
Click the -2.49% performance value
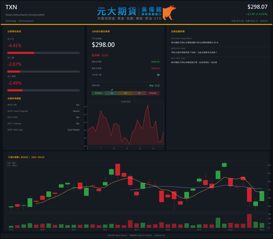(x=14, y=83)
